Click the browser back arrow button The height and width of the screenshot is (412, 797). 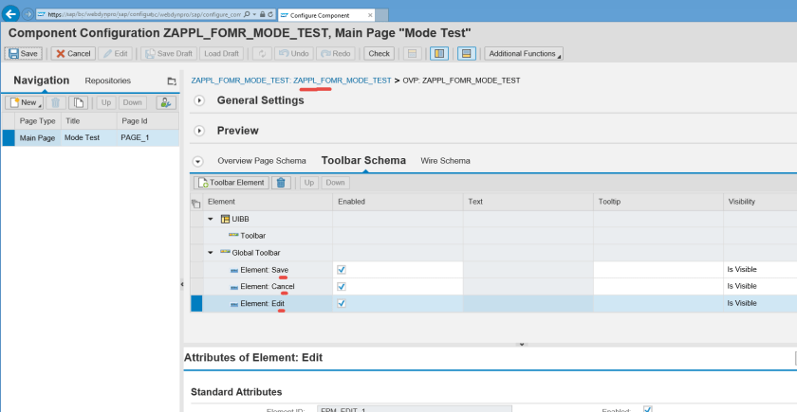[x=10, y=14]
